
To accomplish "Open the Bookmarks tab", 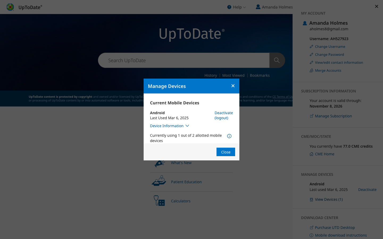I will pyautogui.click(x=260, y=75).
